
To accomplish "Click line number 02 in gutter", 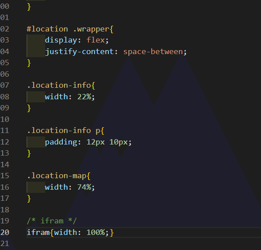I will point(4,29).
